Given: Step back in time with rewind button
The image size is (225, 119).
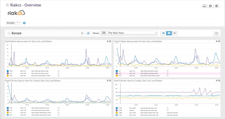Looking at the screenshot, I should (x=163, y=33).
